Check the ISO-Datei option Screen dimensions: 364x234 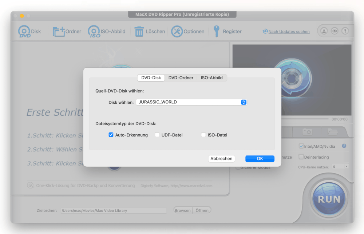pyautogui.click(x=203, y=135)
